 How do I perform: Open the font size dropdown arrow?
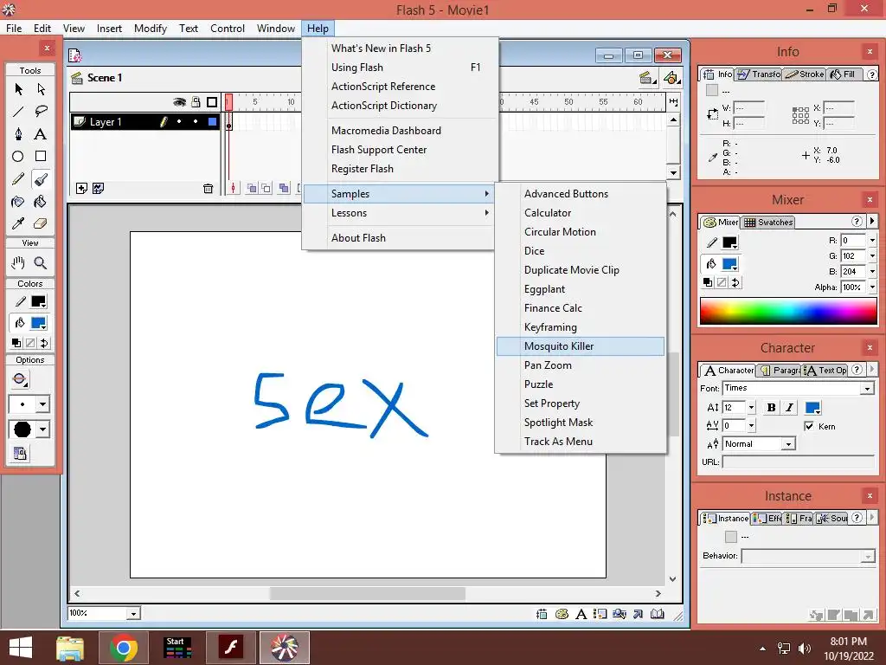pos(751,408)
